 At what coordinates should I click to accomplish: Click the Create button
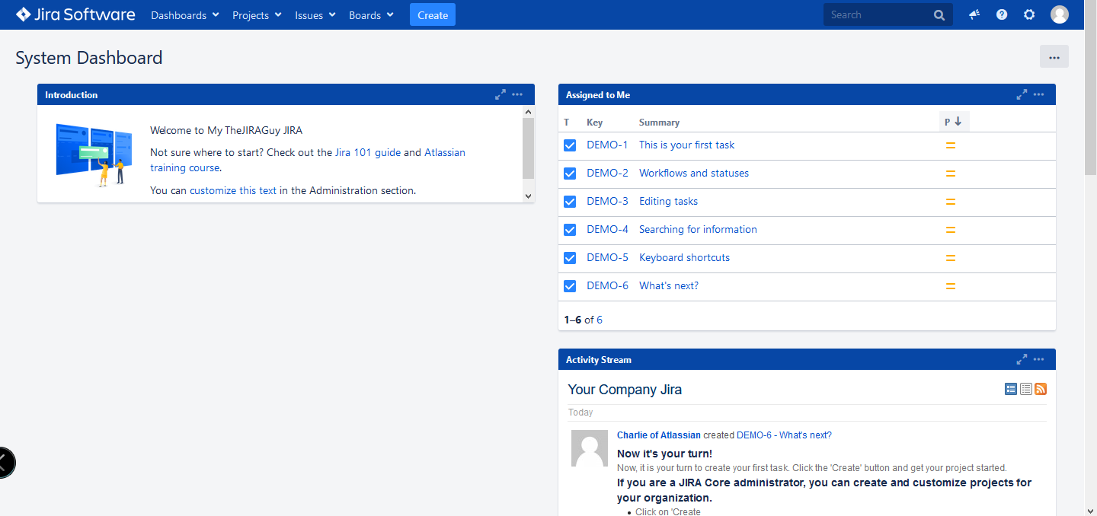pos(432,14)
